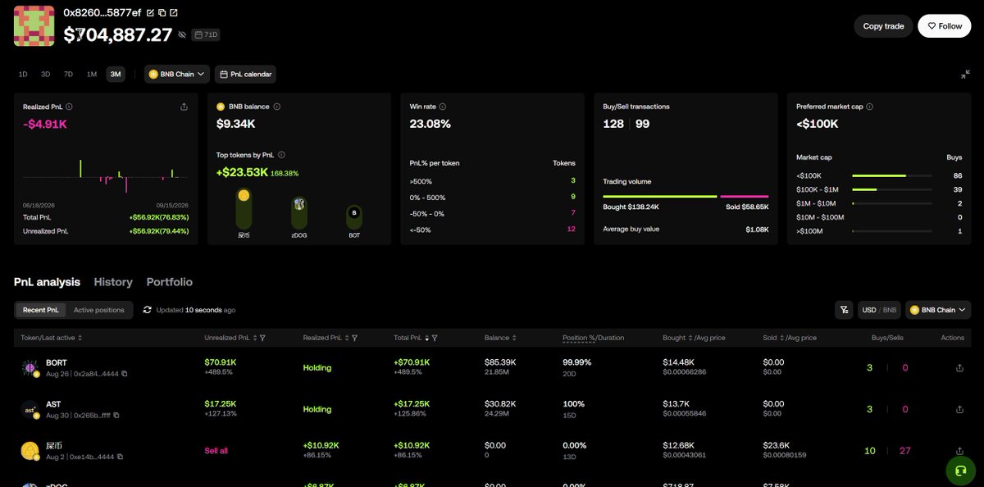The image size is (984, 487).
Task: Show Win rate info tooltip
Action: [x=443, y=107]
